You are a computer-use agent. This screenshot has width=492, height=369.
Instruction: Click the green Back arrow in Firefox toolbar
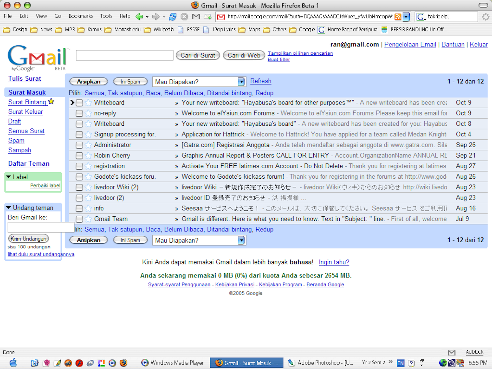click(x=139, y=16)
